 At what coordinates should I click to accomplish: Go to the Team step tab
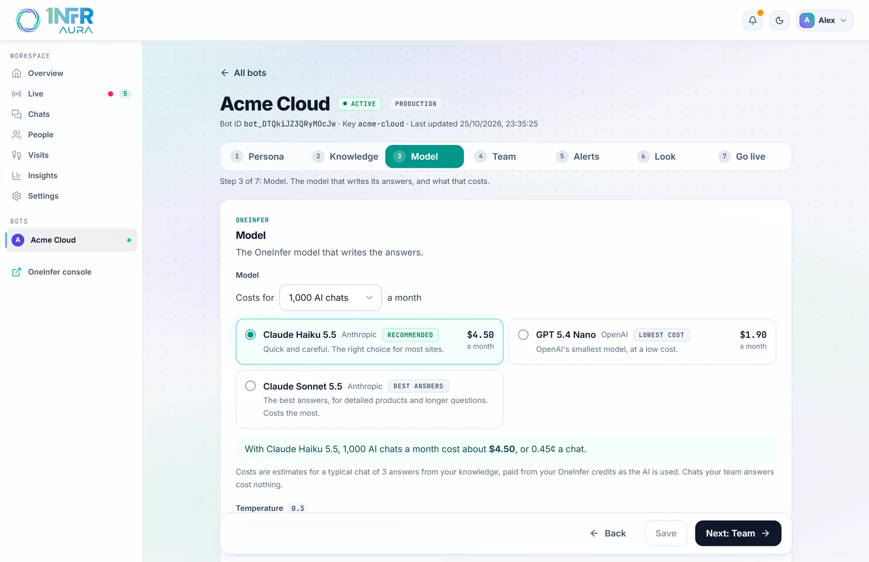tap(506, 156)
